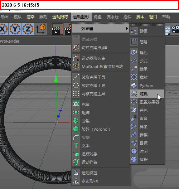Click the 声音 sound effector icon

coord(134,118)
